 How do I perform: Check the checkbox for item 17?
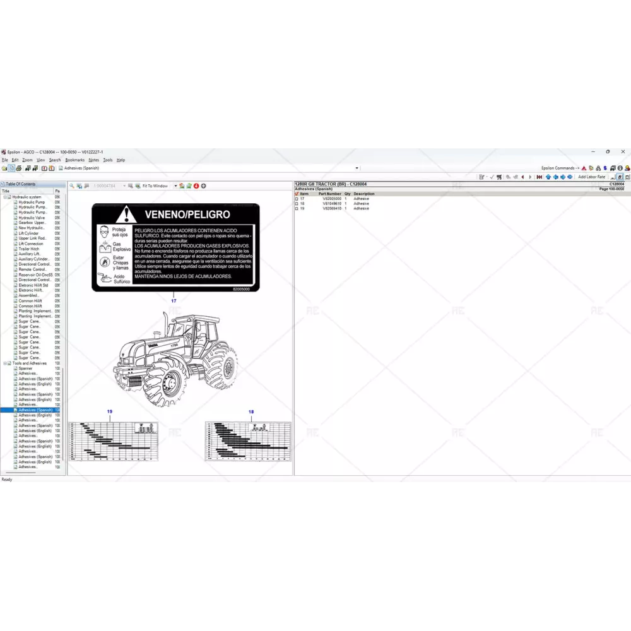pyautogui.click(x=297, y=199)
